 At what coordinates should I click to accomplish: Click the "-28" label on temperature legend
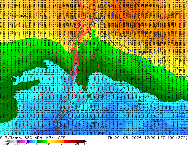tap(6, 144)
